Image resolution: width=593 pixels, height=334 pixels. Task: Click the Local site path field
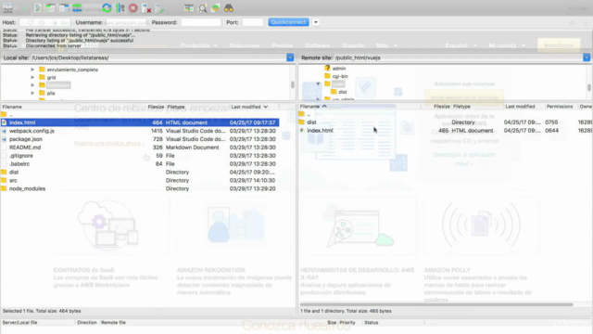point(158,58)
